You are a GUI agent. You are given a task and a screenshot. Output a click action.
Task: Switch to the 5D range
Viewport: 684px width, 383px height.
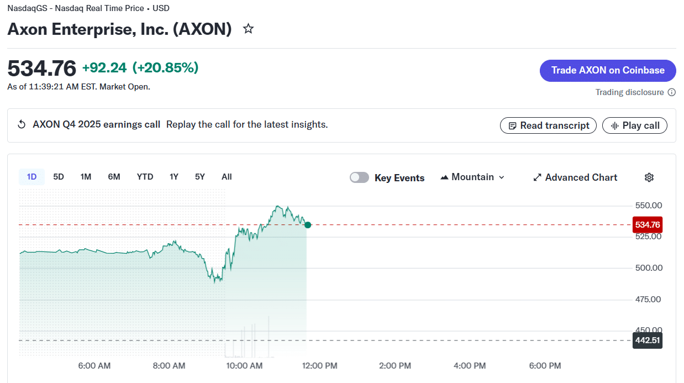pos(59,177)
